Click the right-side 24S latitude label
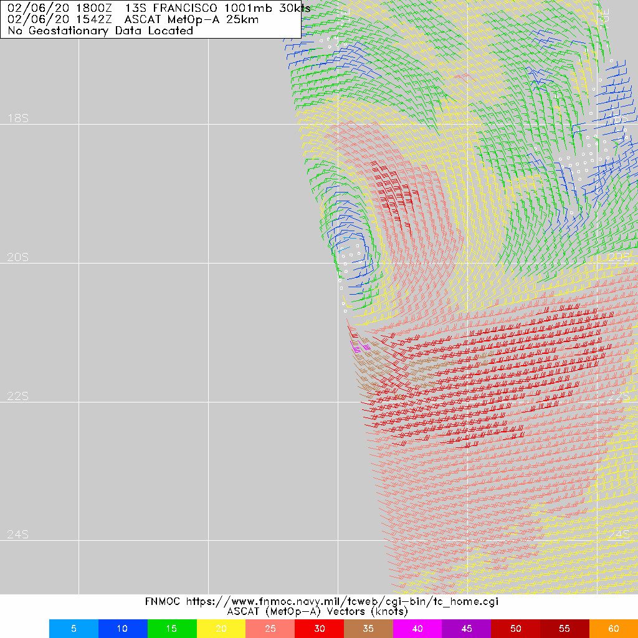Viewport: 638px width, 638px height. [x=619, y=534]
